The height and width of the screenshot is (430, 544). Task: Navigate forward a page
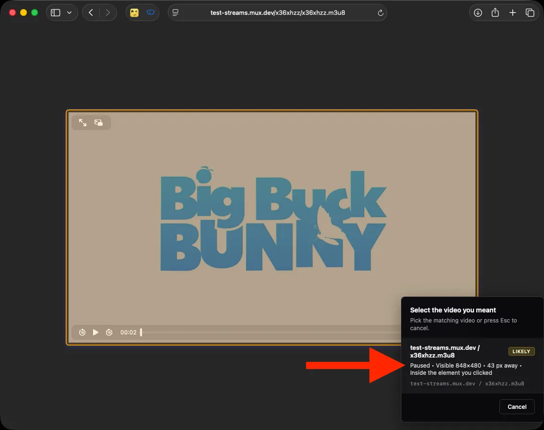coord(108,12)
